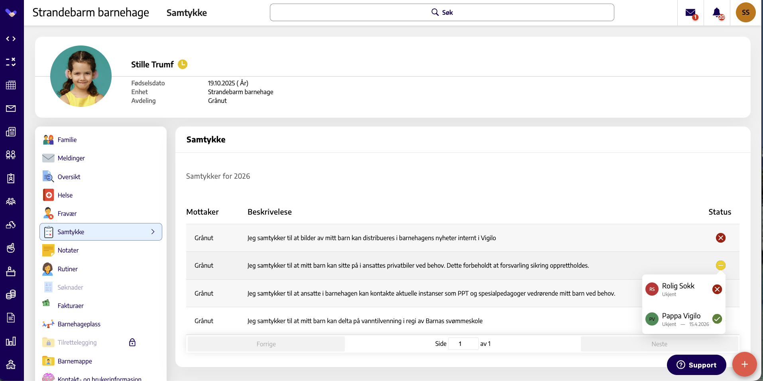
Task: Open the Rutiner menu item
Action: 101,269
